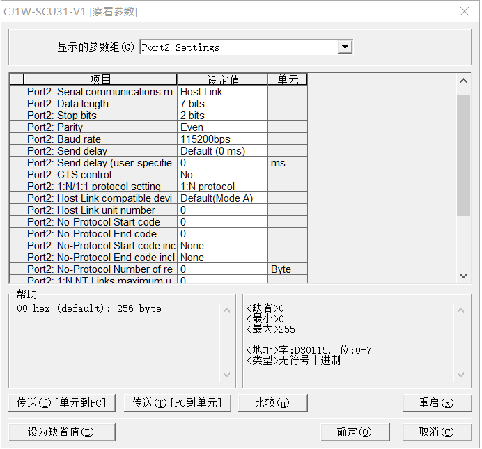This screenshot has height=449, width=482.
Task: Click Transfer Unit to PC button
Action: (x=61, y=403)
